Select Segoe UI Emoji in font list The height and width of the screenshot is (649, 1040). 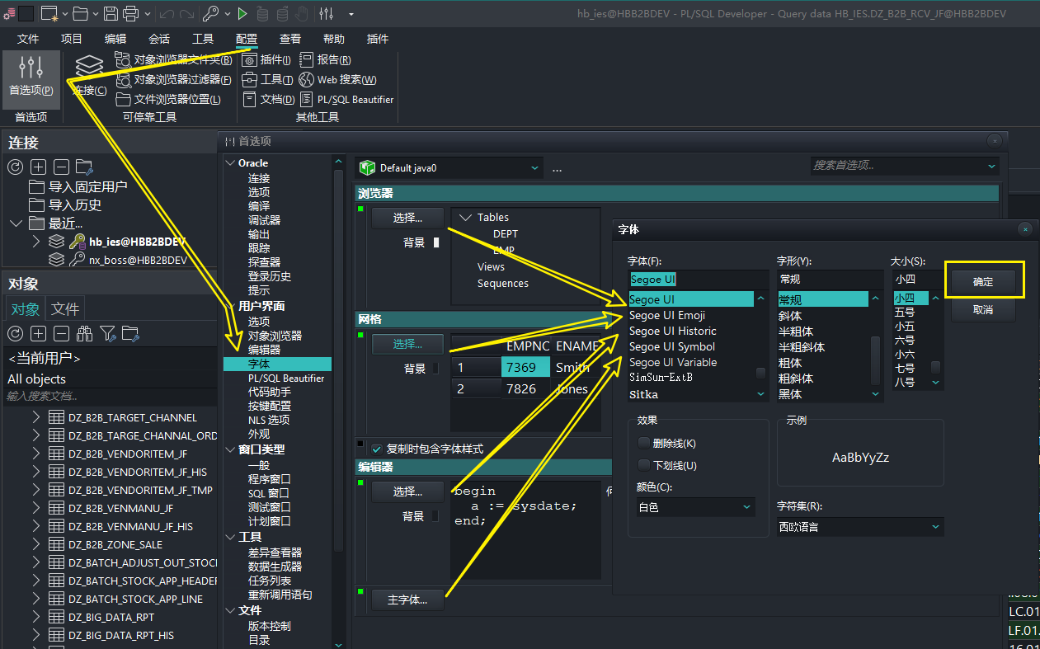point(667,315)
